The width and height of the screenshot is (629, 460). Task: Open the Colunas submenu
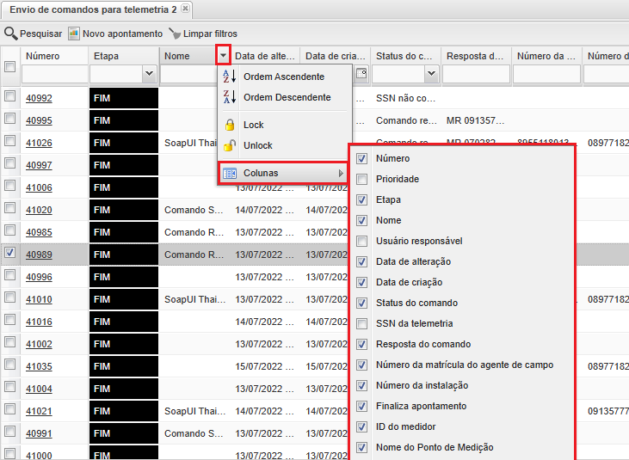pyautogui.click(x=283, y=173)
